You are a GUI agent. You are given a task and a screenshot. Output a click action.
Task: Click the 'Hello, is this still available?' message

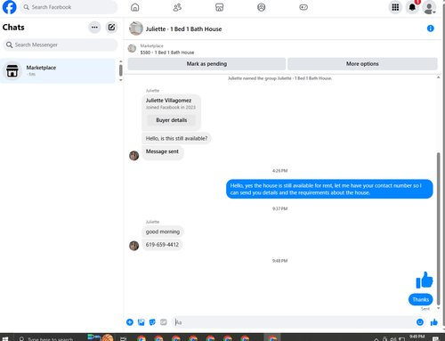click(176, 138)
